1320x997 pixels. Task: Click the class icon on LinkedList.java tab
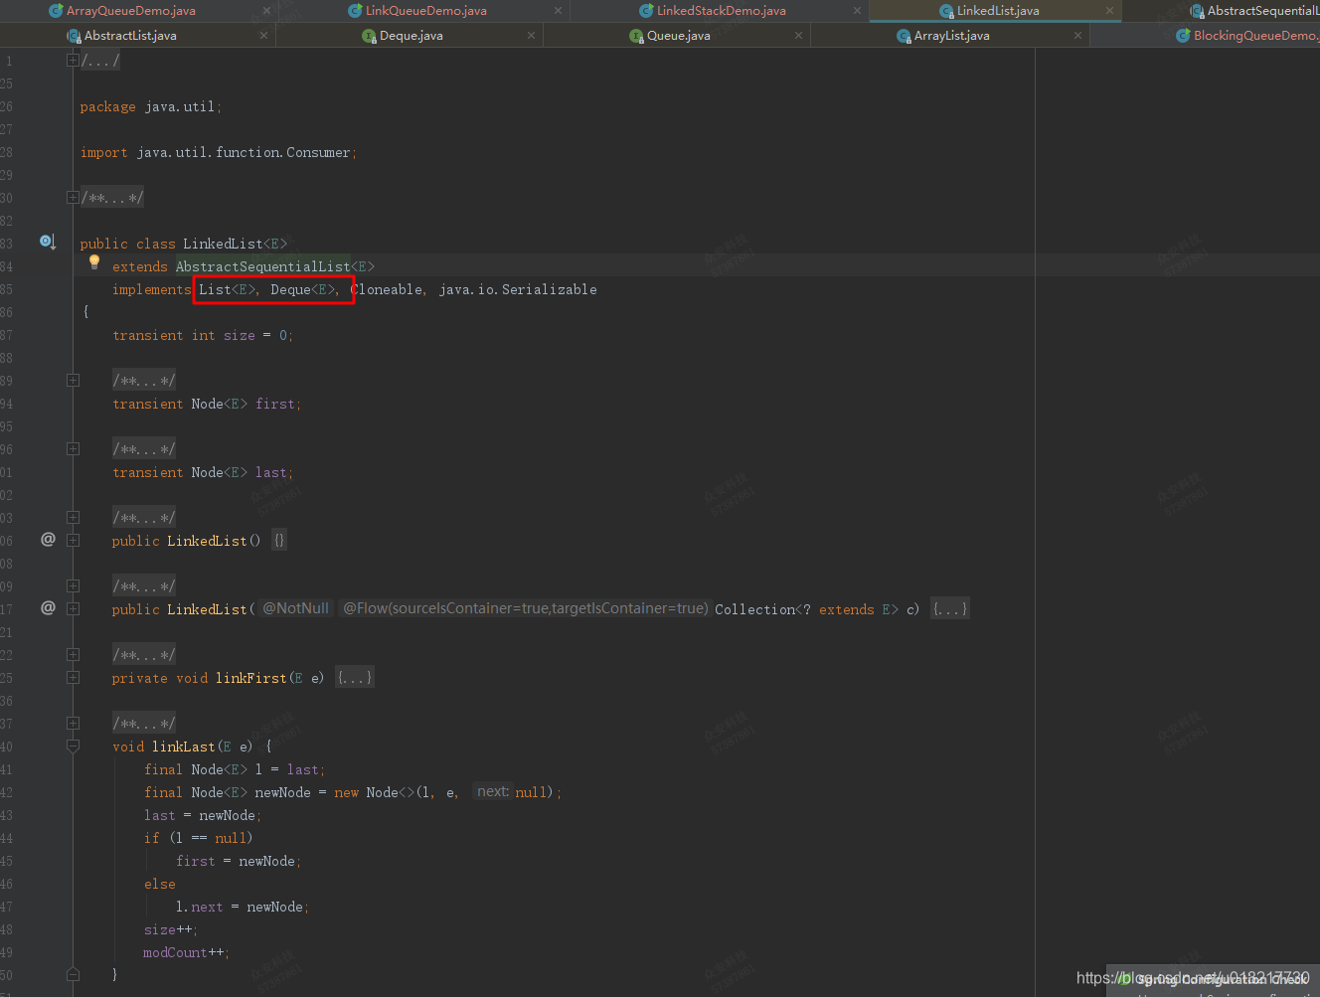946,11
